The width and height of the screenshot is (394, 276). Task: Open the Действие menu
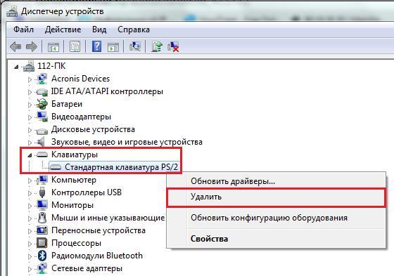(x=63, y=29)
